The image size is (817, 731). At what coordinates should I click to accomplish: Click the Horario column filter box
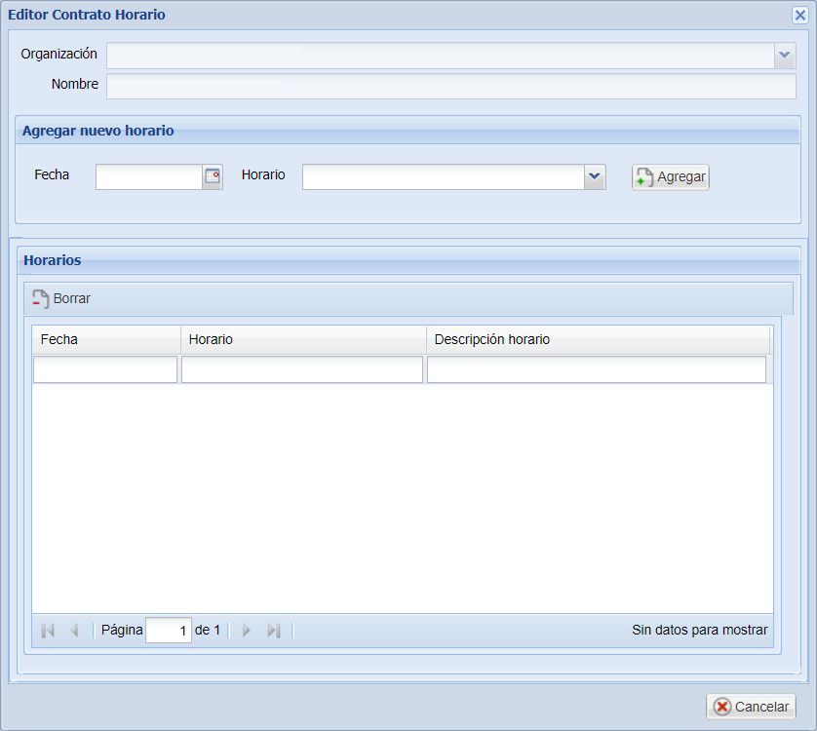[x=302, y=369]
